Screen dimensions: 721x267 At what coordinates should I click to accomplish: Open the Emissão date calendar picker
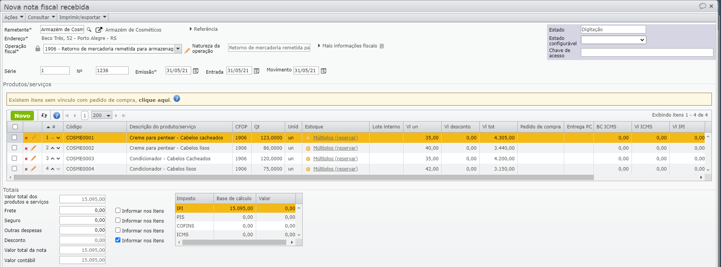point(196,71)
